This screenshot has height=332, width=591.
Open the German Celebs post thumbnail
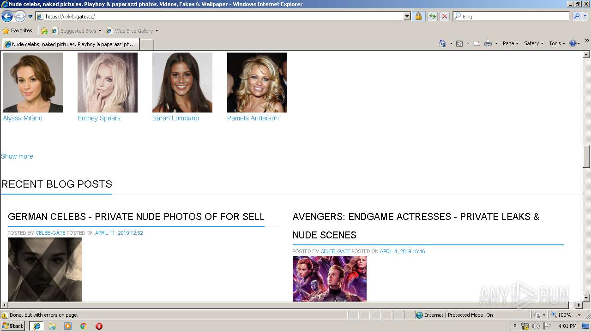(45, 270)
